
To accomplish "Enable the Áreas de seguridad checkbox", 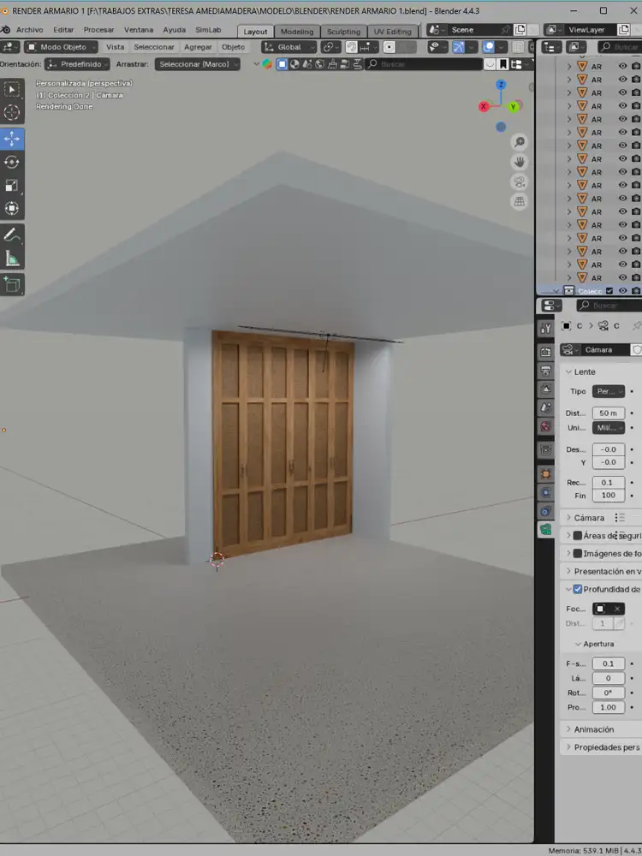I will (x=578, y=536).
